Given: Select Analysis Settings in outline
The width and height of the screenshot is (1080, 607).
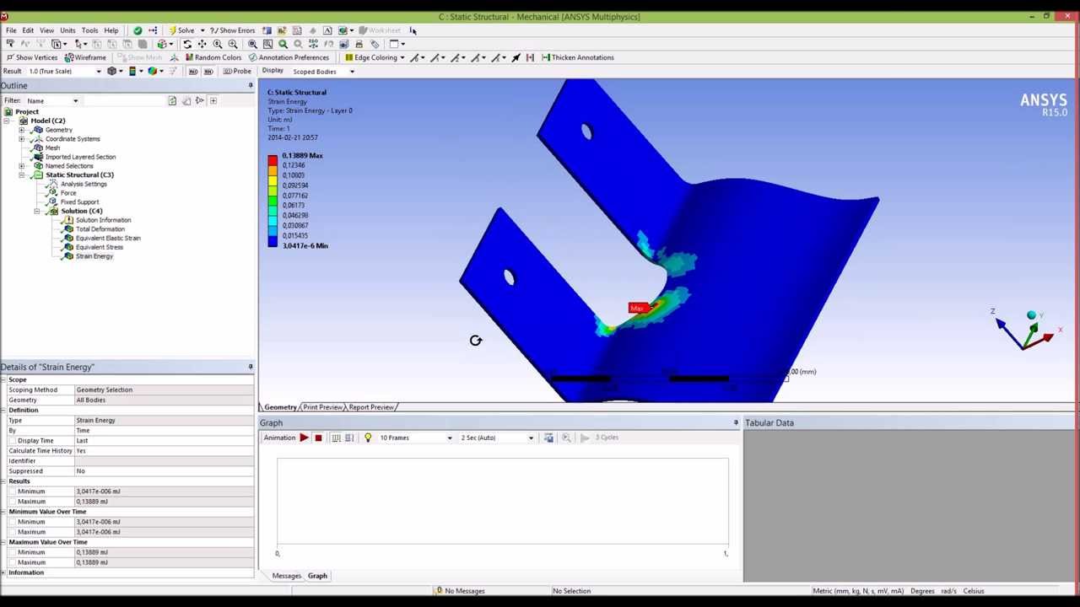Looking at the screenshot, I should [84, 184].
